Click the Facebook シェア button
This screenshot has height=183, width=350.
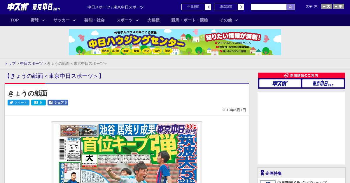click(58, 103)
